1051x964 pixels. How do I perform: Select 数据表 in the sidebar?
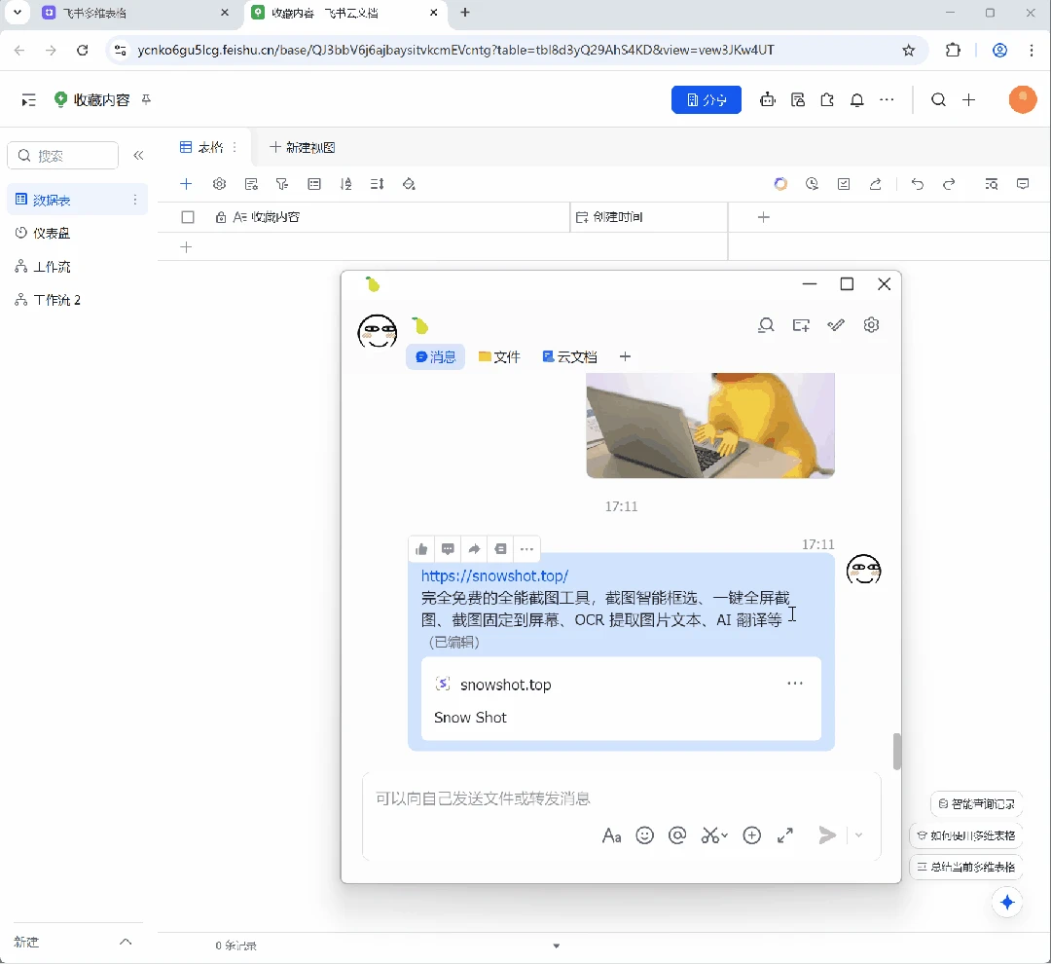tap(77, 200)
